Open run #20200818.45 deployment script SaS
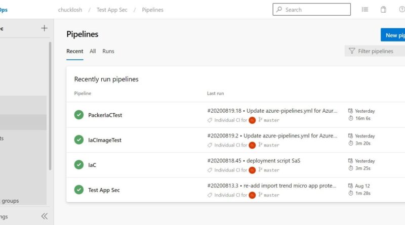The width and height of the screenshot is (405, 225). [x=254, y=160]
